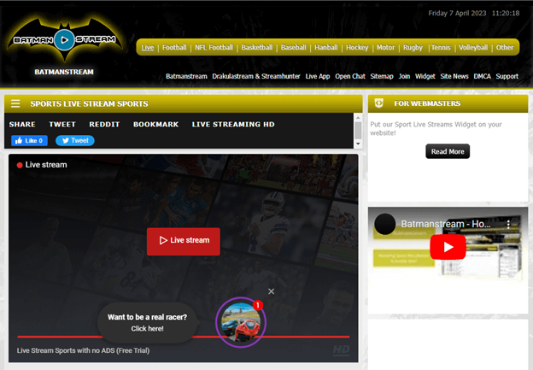Open the Baseball category

click(294, 47)
